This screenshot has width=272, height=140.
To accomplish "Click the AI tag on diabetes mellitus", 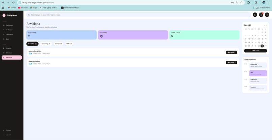I will click(30, 64).
